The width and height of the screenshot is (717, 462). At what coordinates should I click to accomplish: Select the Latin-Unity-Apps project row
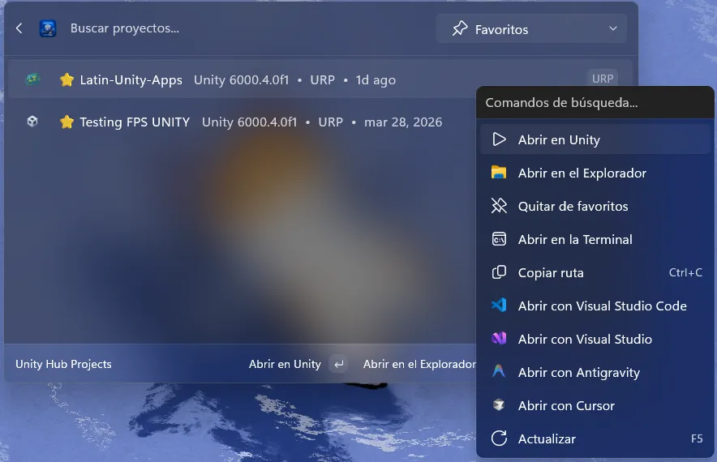click(320, 79)
